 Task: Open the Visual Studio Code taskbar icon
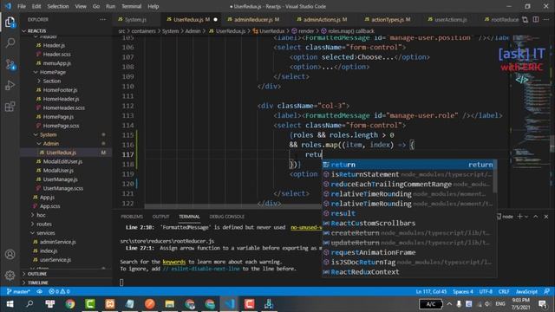(229, 304)
